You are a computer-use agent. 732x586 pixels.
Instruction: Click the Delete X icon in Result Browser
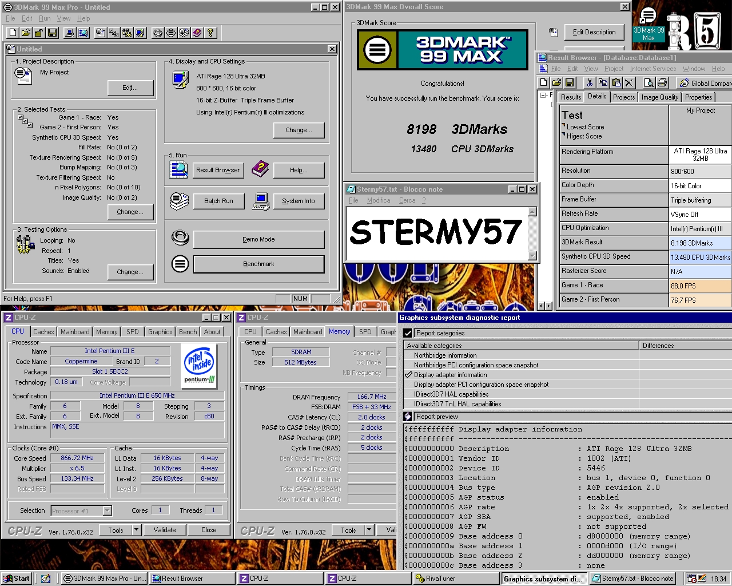pos(629,82)
